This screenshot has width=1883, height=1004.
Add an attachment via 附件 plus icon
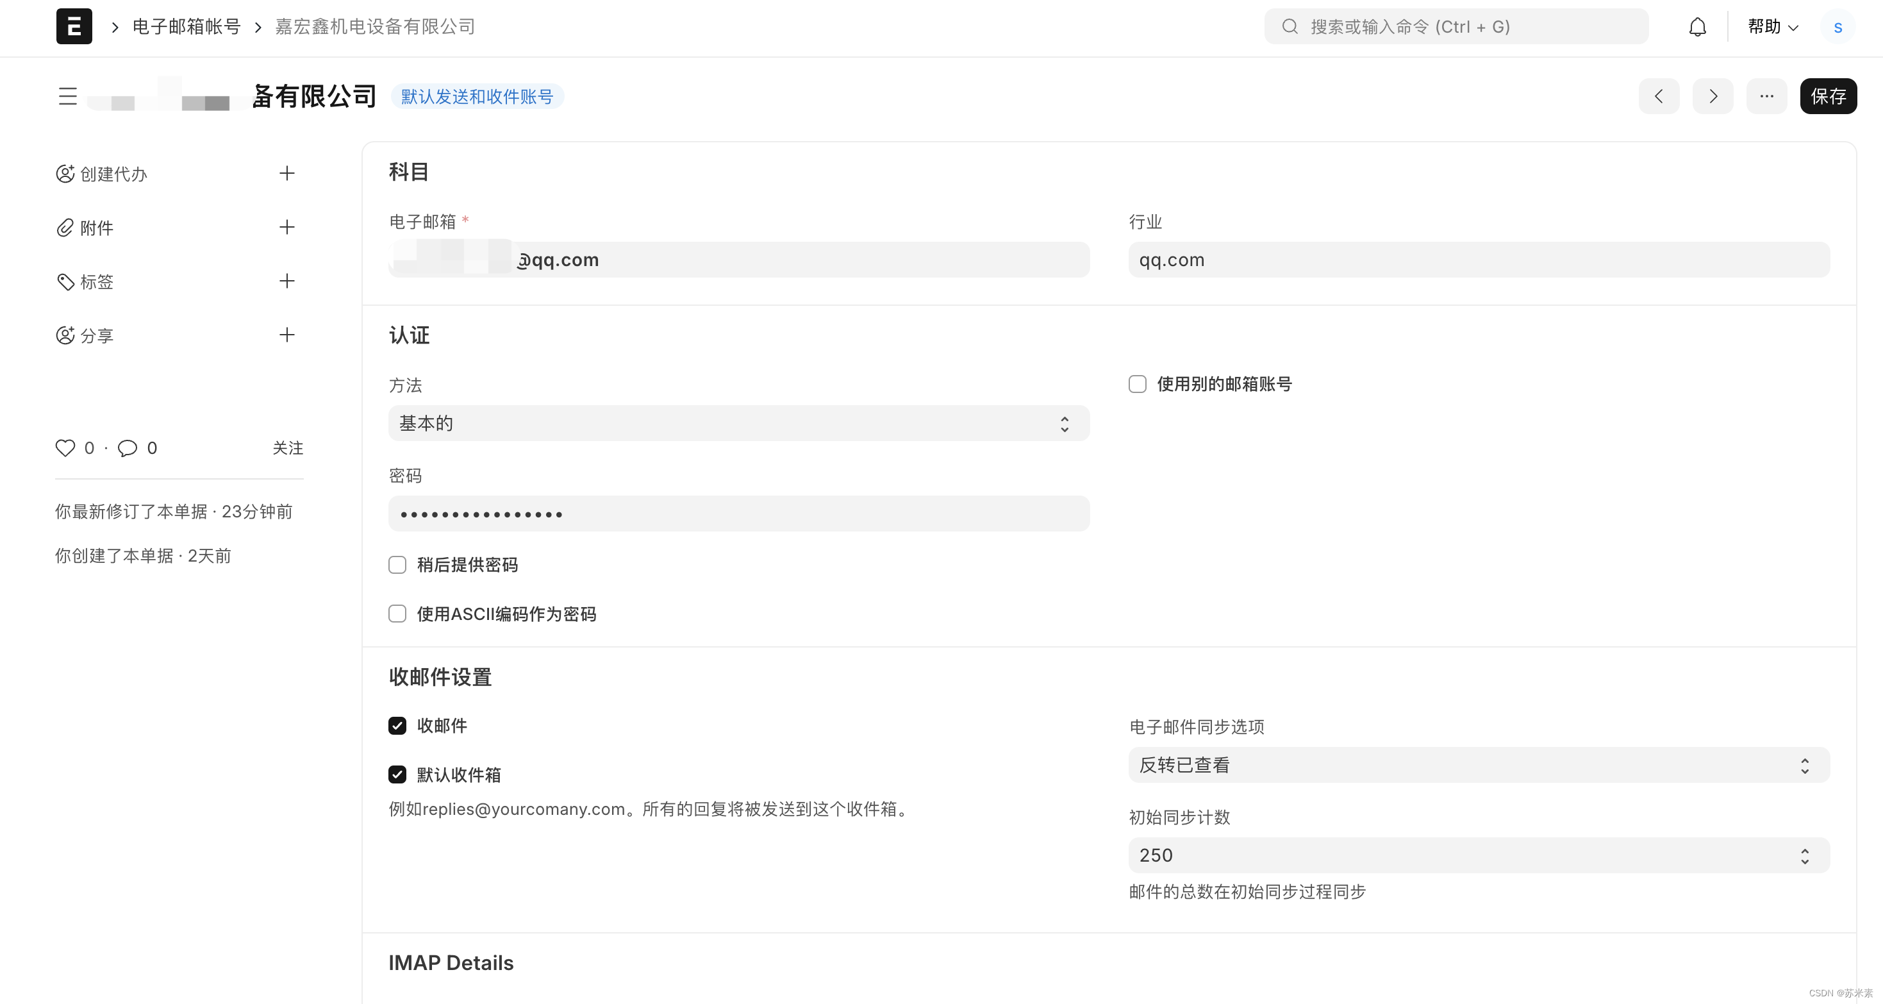coord(286,228)
